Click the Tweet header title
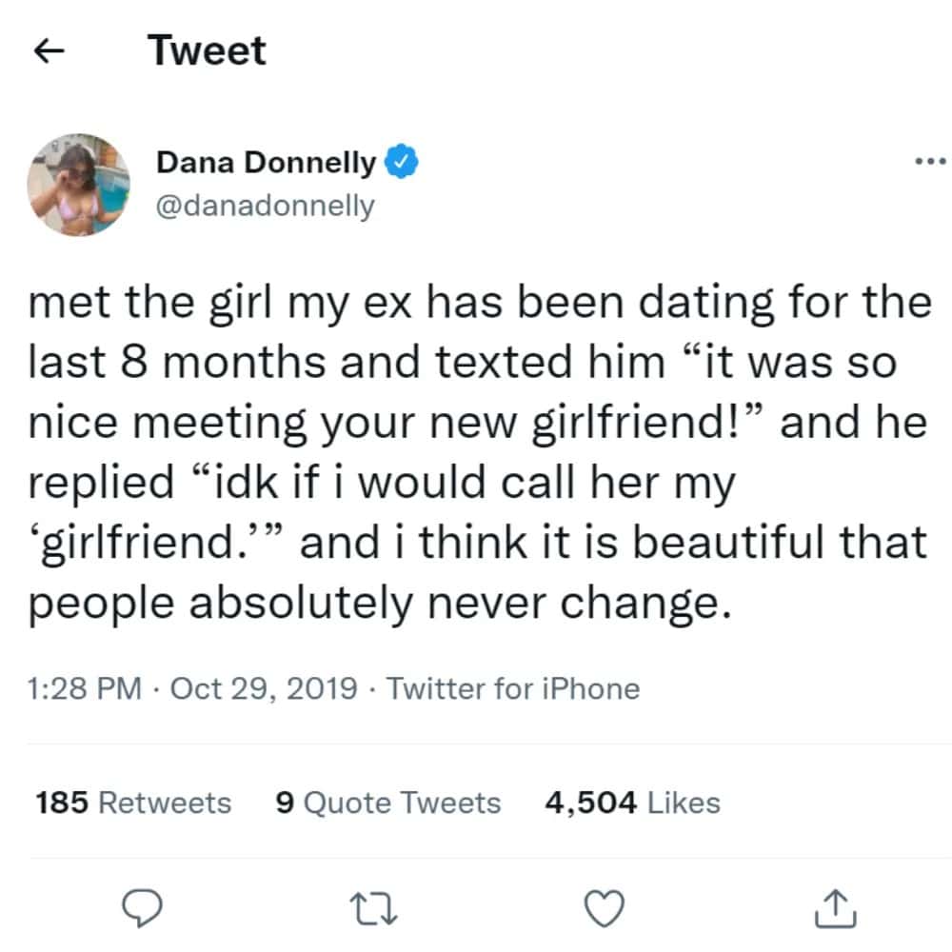The image size is (952, 952). click(x=207, y=50)
